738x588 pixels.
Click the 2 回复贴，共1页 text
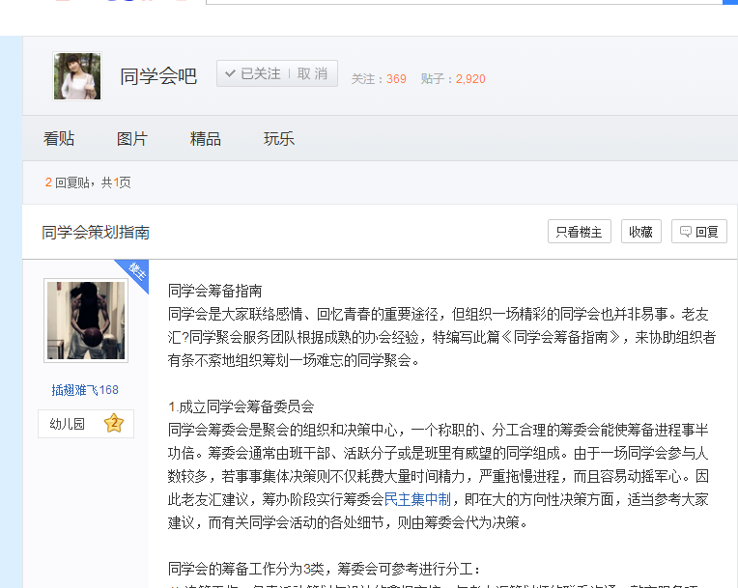coord(88,182)
